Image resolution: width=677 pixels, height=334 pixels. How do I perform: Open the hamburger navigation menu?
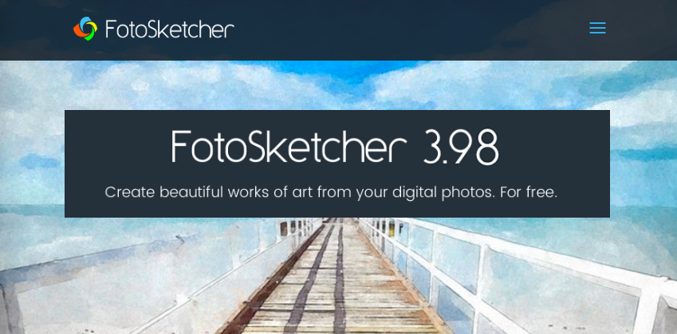(597, 28)
